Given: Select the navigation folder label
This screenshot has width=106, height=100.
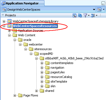Looking at the screenshot, I should tap(57, 68).
